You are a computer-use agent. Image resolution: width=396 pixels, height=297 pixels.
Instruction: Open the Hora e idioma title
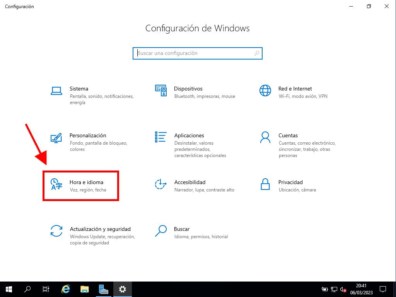pyautogui.click(x=86, y=182)
